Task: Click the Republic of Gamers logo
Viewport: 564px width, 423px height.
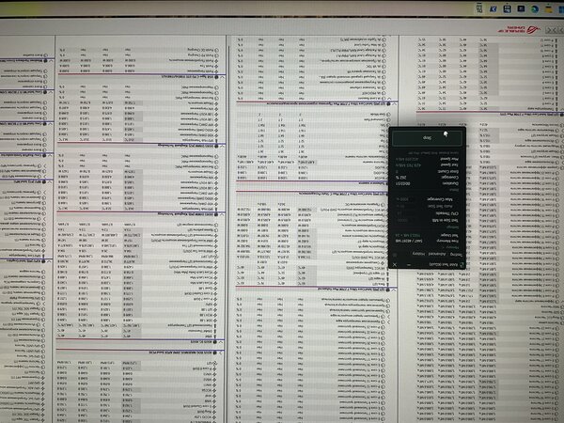Action: (x=519, y=30)
